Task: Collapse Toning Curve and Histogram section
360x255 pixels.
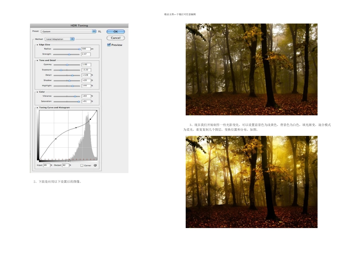Action: tap(38, 107)
